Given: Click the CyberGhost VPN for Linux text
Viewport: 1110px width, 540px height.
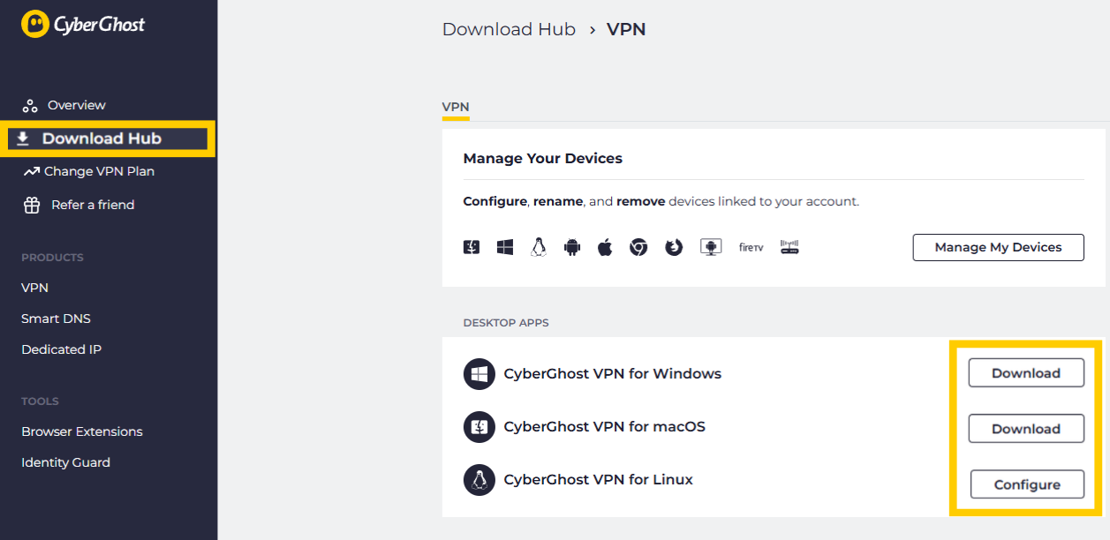Looking at the screenshot, I should click(599, 480).
